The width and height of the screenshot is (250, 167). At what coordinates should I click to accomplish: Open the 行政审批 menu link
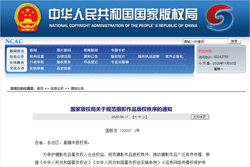tap(37, 62)
